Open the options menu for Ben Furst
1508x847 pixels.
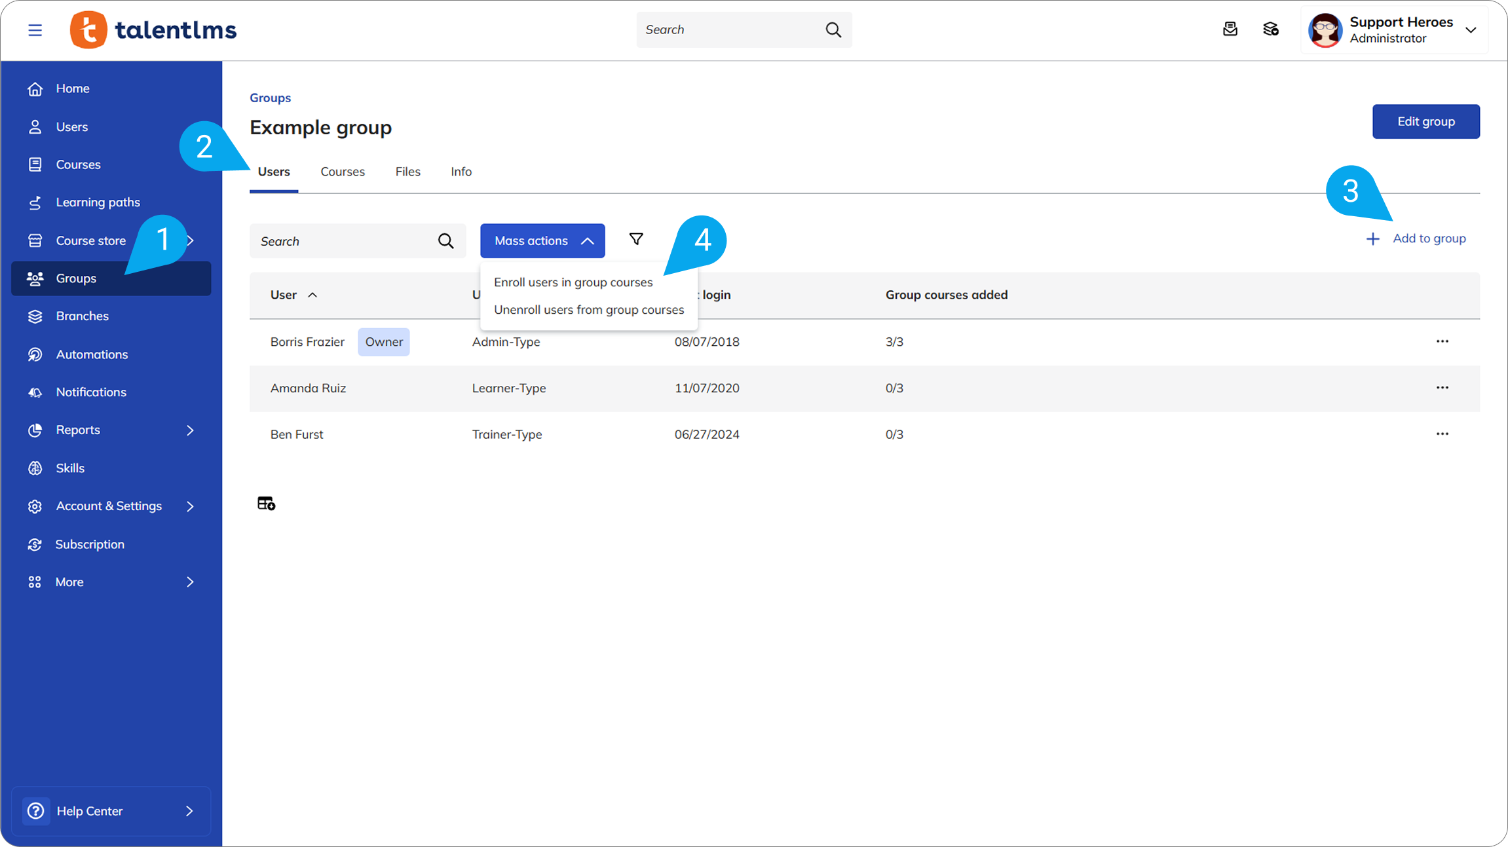(x=1442, y=434)
